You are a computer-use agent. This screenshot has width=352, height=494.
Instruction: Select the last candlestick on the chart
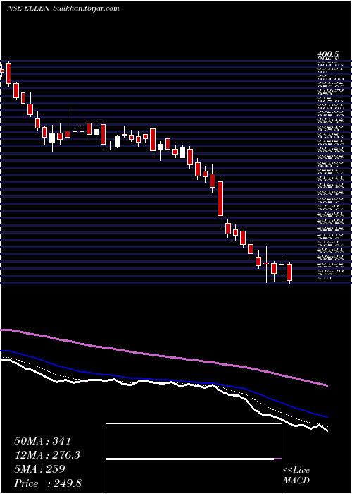point(289,272)
